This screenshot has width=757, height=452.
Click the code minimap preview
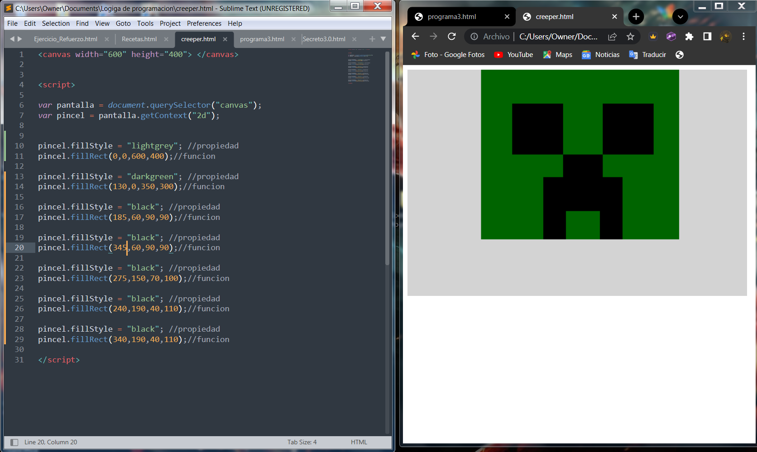[359, 66]
